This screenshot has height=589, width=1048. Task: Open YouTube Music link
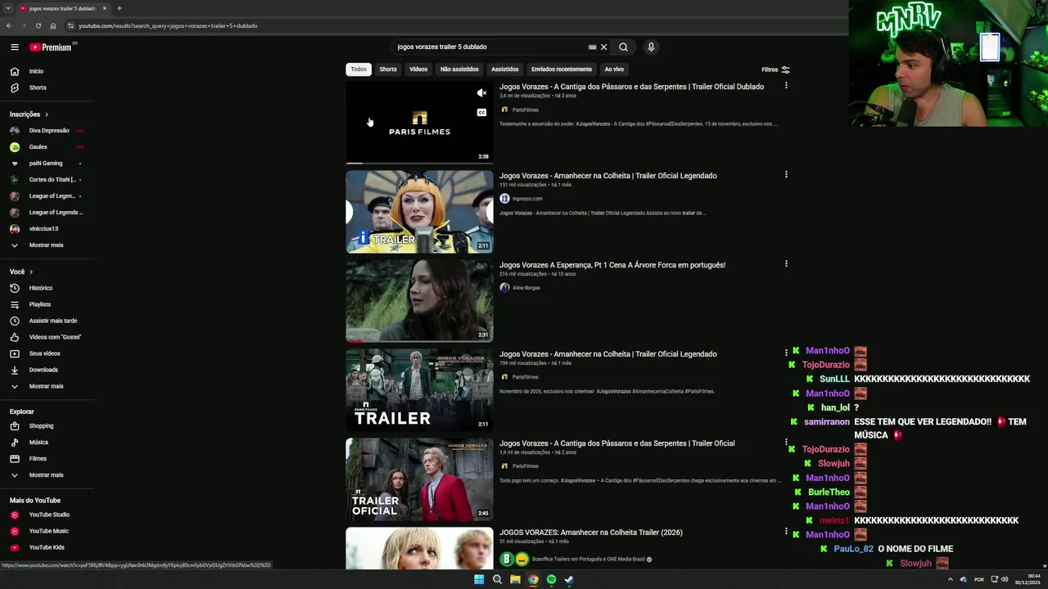47,531
